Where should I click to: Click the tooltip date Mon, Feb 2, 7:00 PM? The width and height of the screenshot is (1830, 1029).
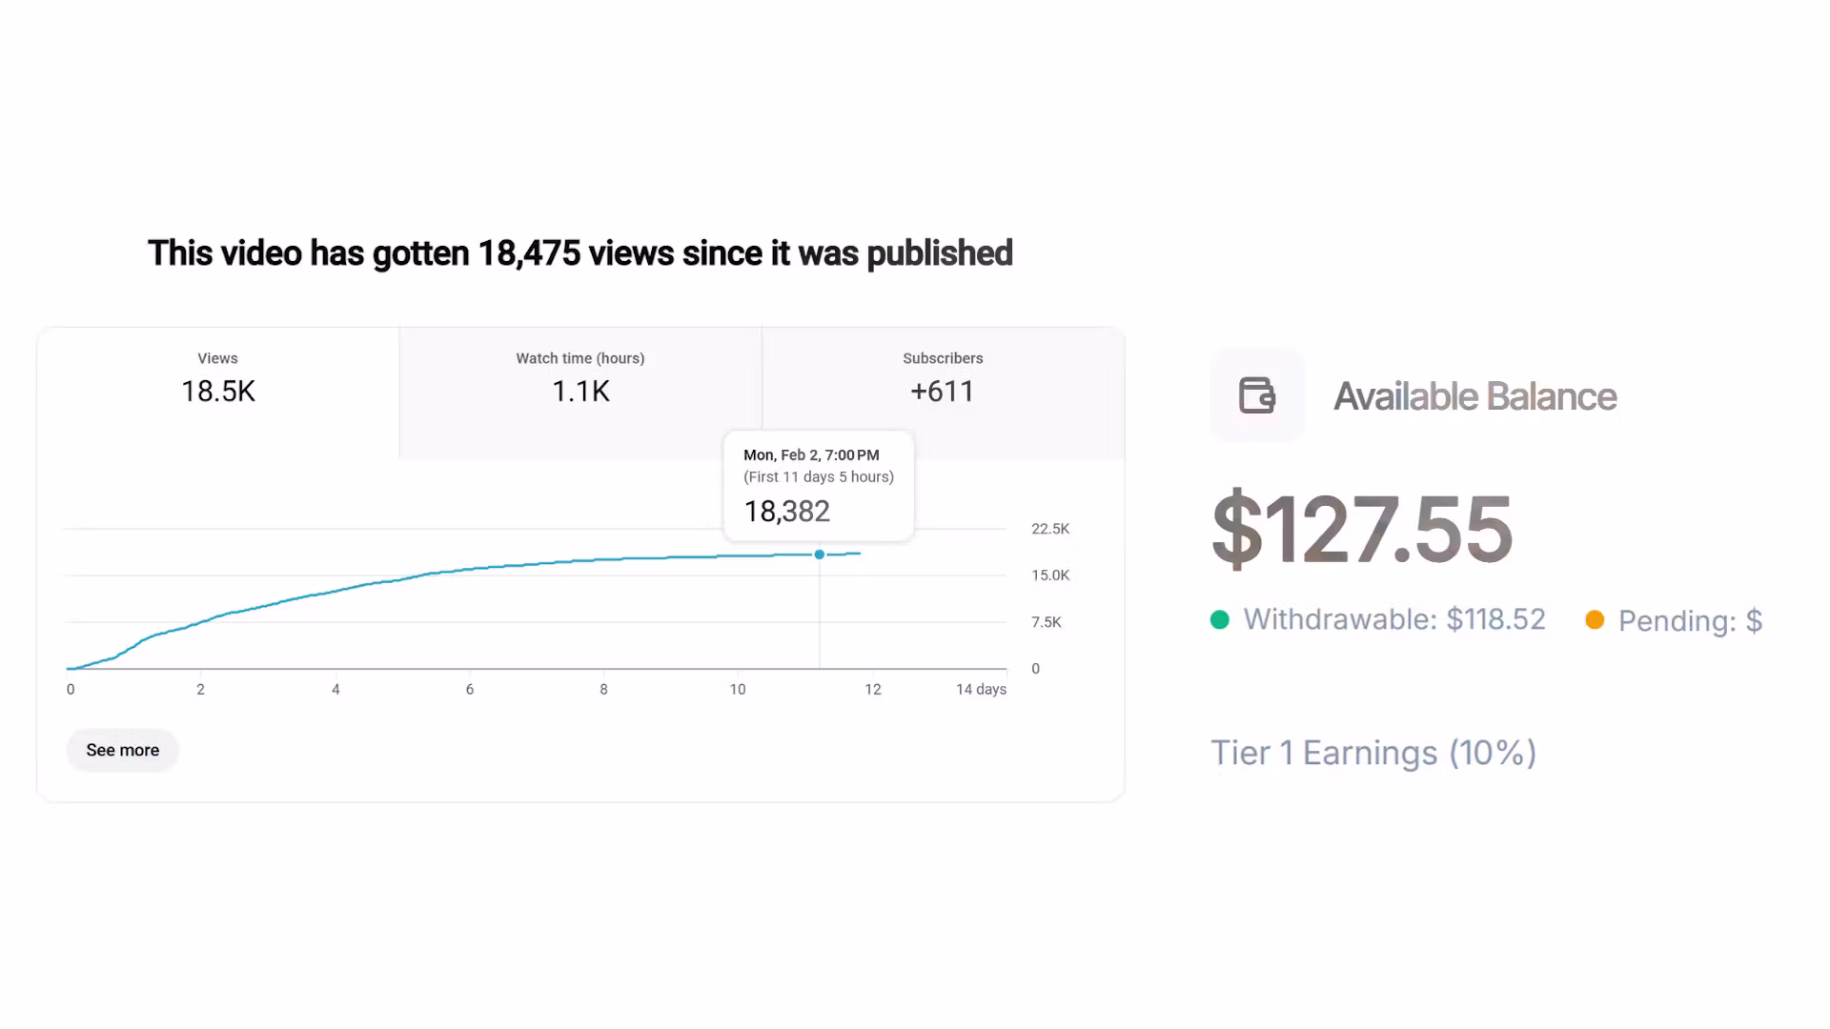pos(811,455)
